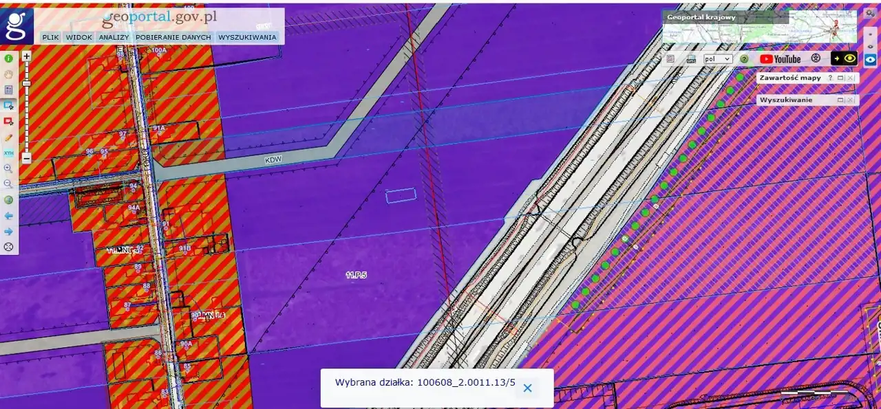881x409 pixels.
Task: Go to next map view arrow
Action: pos(9,232)
